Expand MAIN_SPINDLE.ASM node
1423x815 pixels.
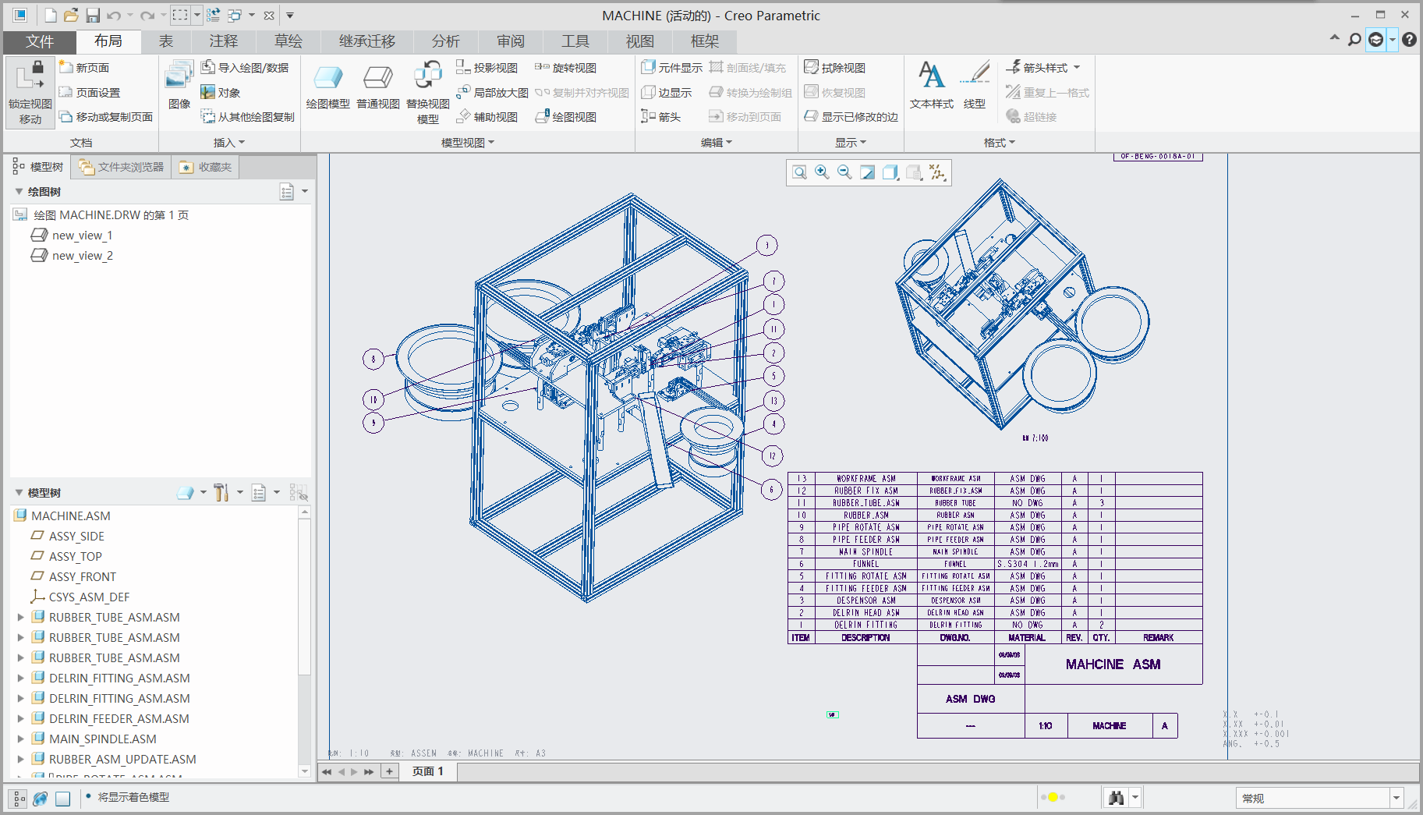pyautogui.click(x=21, y=739)
